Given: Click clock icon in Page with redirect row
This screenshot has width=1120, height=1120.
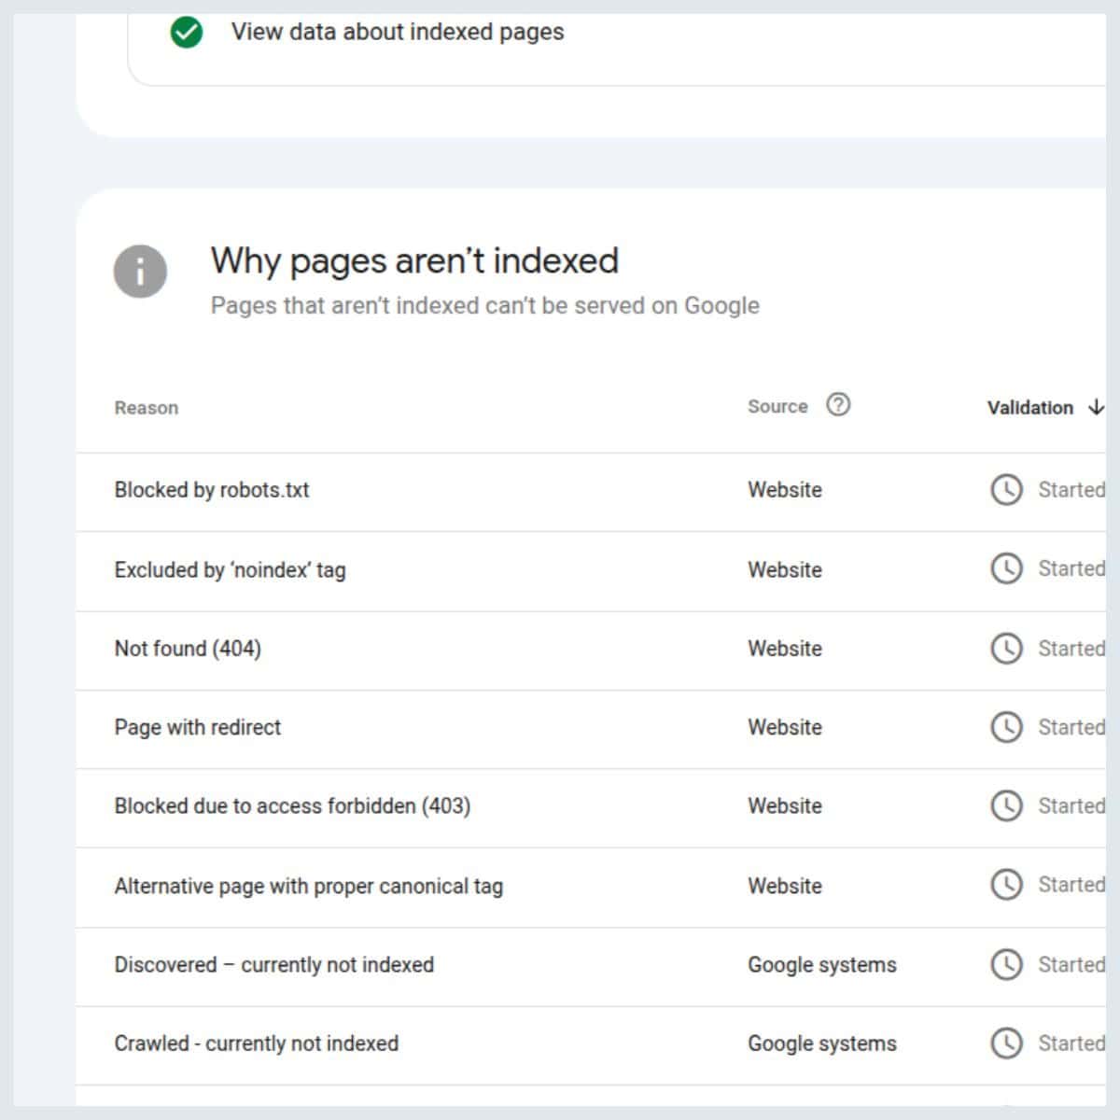Looking at the screenshot, I should (1006, 727).
